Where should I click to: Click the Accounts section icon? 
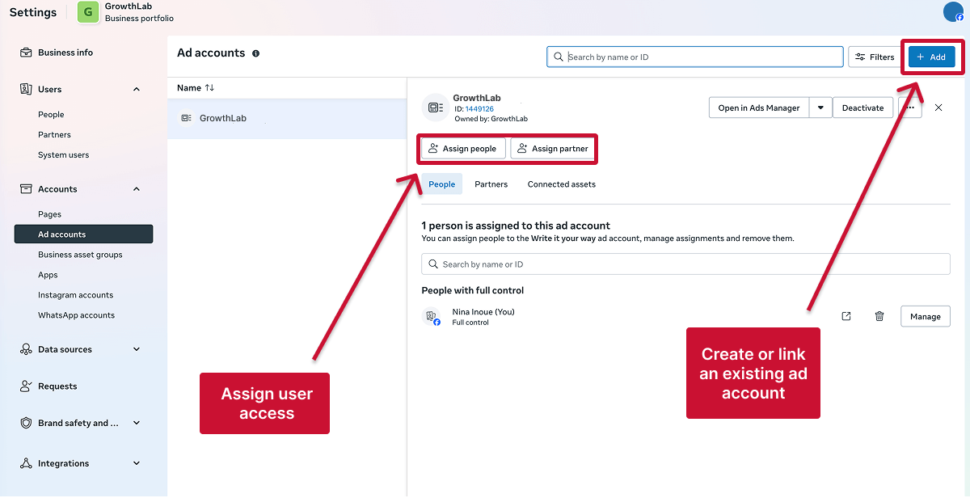(x=26, y=189)
